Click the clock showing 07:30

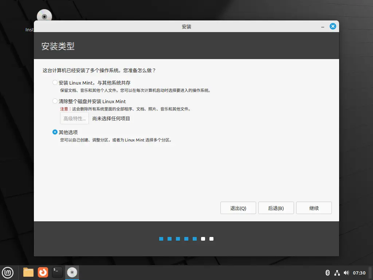359,273
